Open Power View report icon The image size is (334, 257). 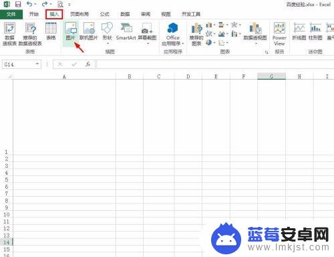279,34
